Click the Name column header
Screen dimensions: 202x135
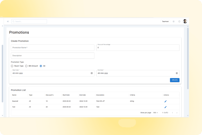coord(14,95)
